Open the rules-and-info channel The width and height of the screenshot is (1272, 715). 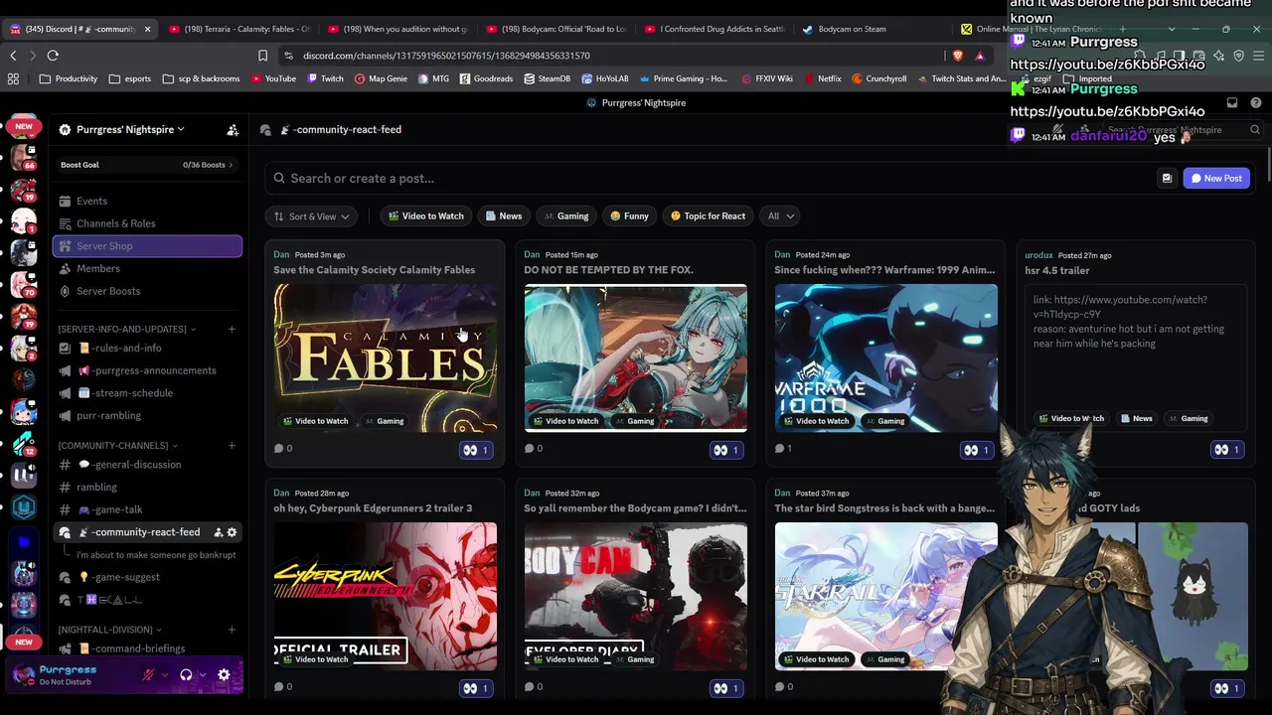click(x=147, y=349)
